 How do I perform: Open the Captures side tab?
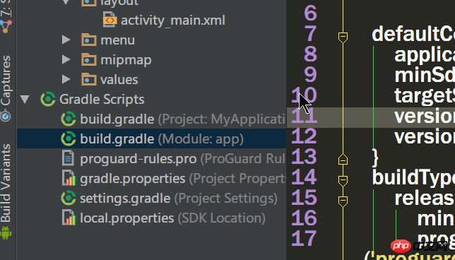tap(6, 82)
